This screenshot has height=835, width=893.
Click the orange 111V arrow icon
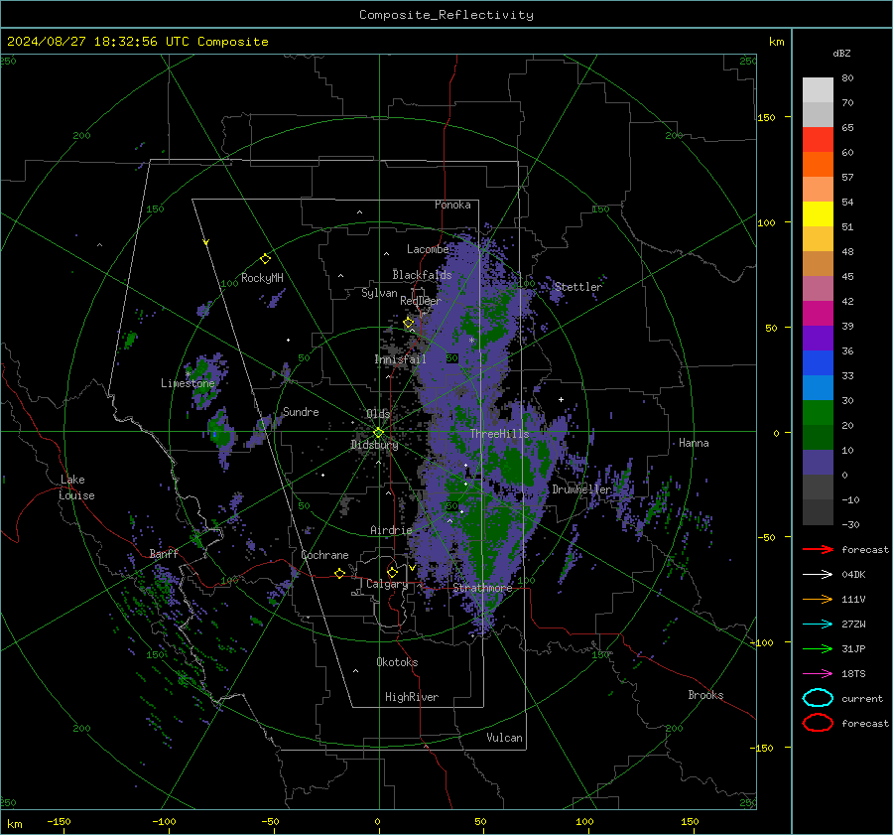tap(818, 599)
